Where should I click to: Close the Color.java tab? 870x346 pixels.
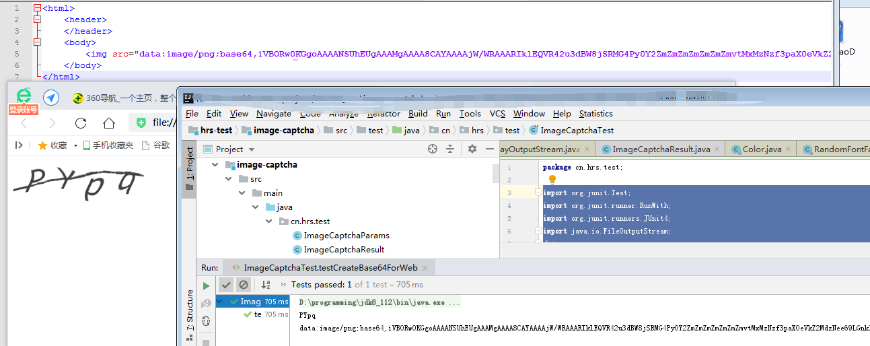(x=788, y=149)
